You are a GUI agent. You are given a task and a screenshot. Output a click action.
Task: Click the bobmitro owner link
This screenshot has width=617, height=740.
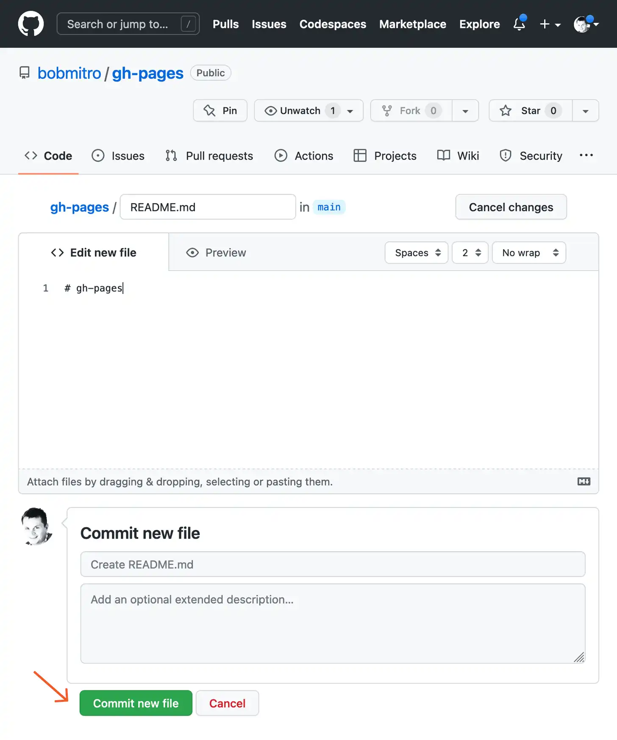coord(69,73)
